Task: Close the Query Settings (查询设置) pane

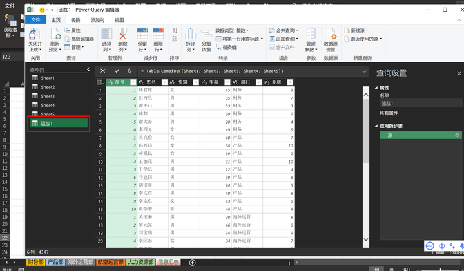Action: [x=459, y=73]
